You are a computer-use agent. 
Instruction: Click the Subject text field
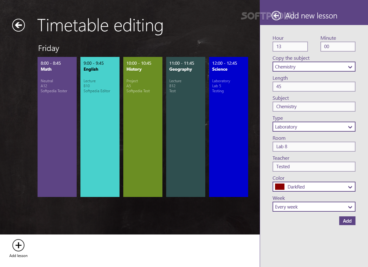pos(314,107)
